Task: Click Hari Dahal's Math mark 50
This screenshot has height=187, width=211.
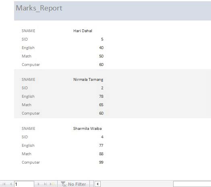Action: pyautogui.click(x=101, y=56)
